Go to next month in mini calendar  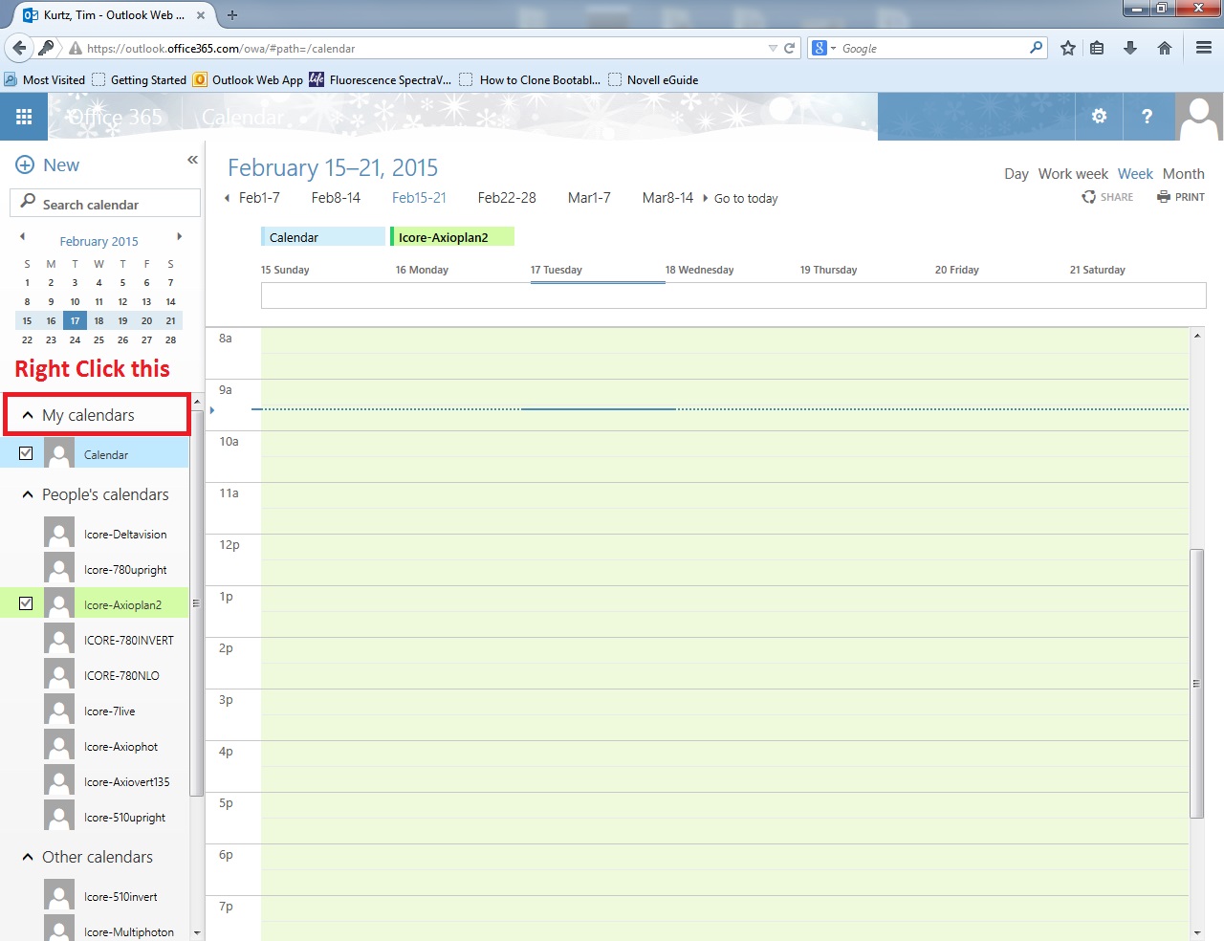click(179, 237)
